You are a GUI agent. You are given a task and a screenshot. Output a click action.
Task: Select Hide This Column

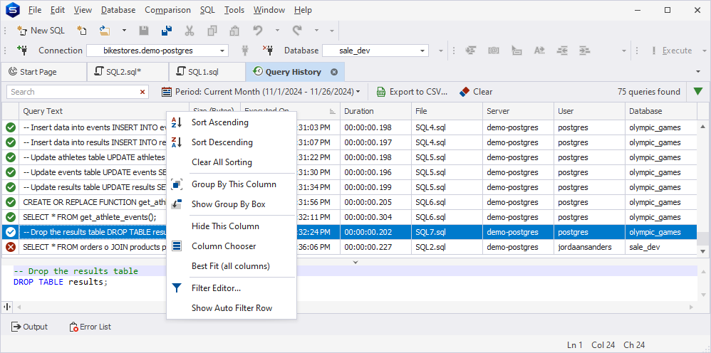(232, 226)
